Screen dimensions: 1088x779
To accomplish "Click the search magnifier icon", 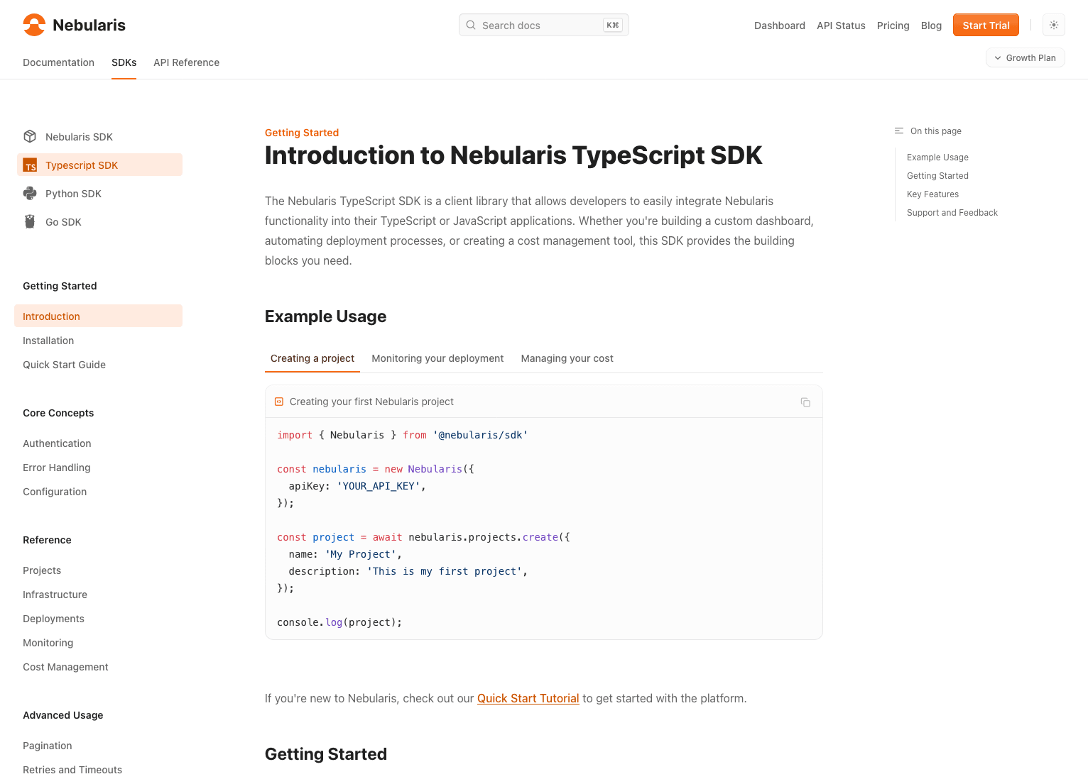I will pyautogui.click(x=471, y=25).
